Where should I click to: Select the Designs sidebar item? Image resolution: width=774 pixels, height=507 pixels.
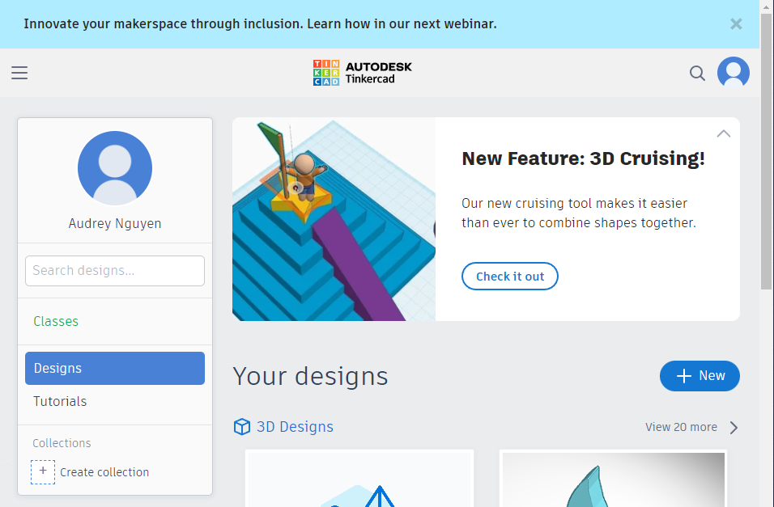[57, 368]
